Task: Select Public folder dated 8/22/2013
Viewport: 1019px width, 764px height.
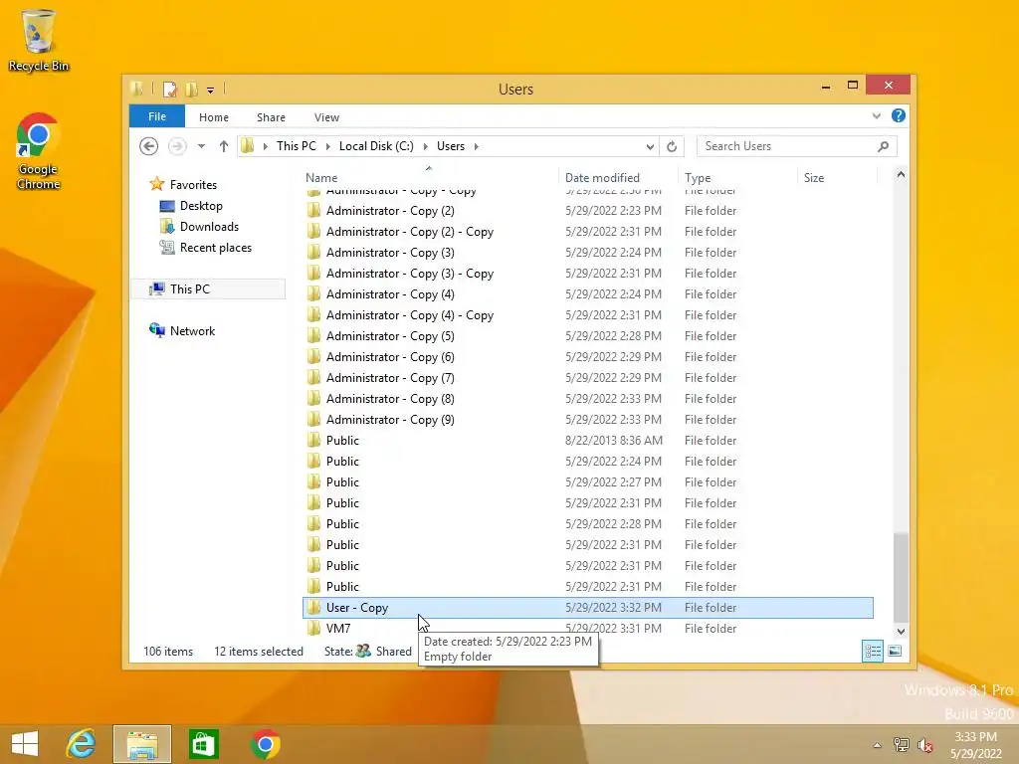Action: click(587, 441)
